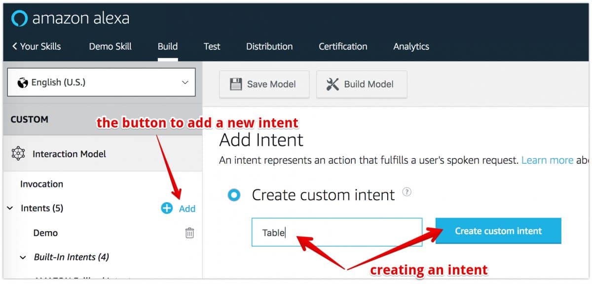Click the globe icon beside English (U.S.)
This screenshot has width=592, height=284.
(x=22, y=82)
